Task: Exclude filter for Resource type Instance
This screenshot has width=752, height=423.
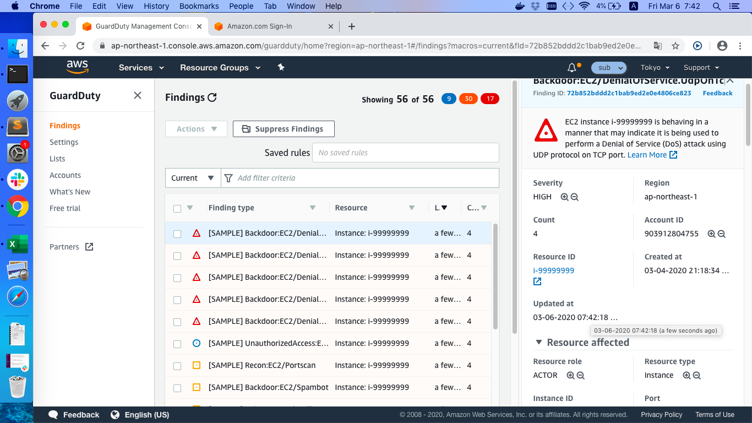Action: pyautogui.click(x=697, y=376)
